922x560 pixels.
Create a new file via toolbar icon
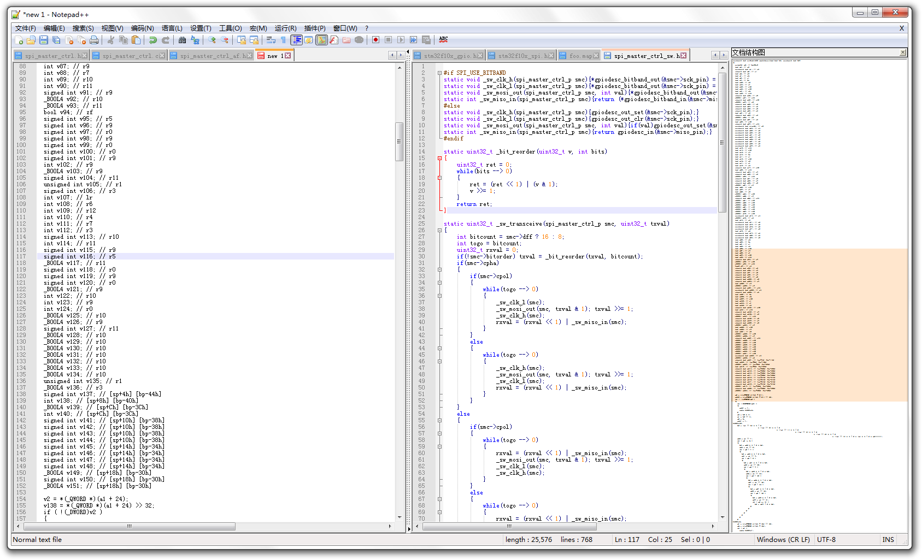coord(19,40)
